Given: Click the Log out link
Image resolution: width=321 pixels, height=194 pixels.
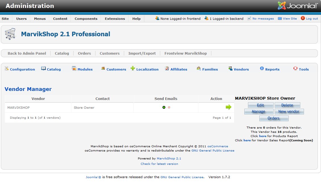Looking at the screenshot, I should (x=312, y=19).
